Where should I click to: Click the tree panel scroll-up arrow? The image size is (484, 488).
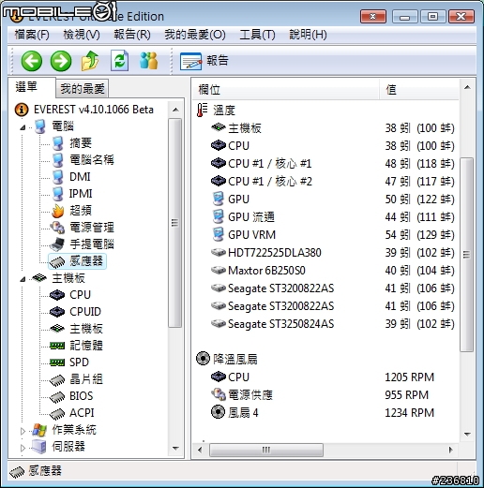pos(175,110)
